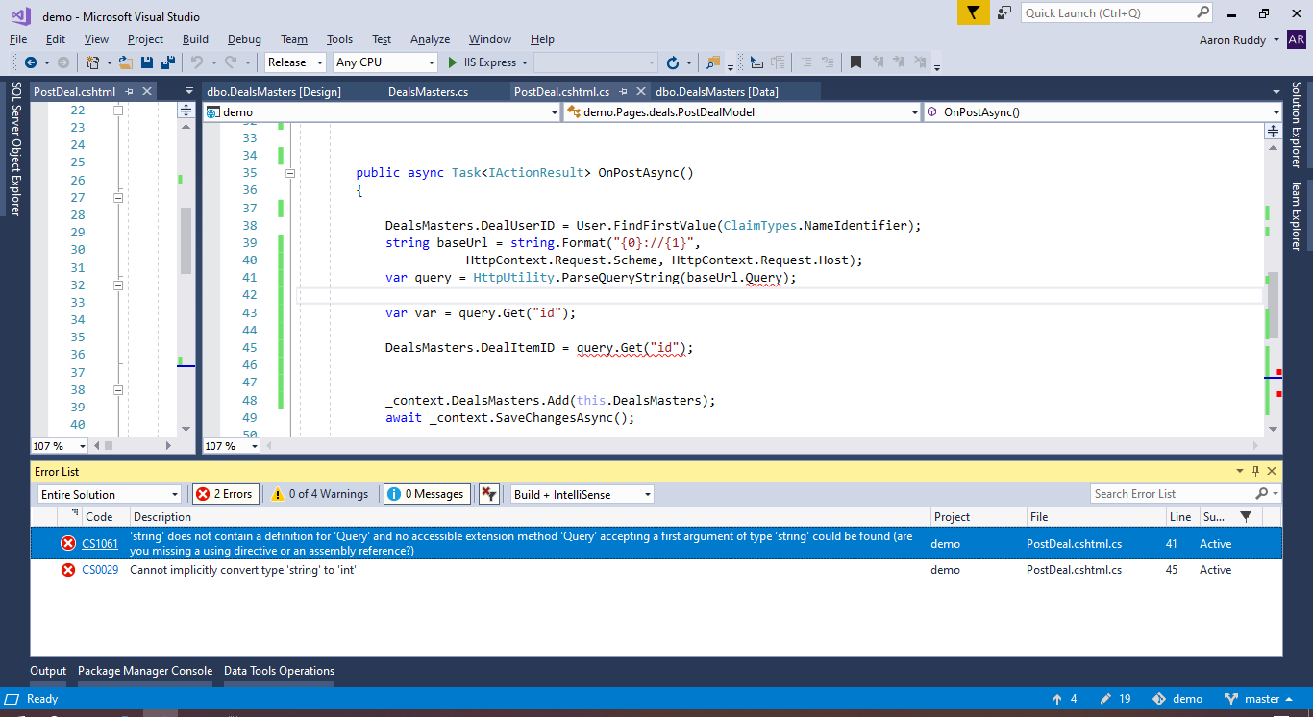Screen dimensions: 1313x717
Task: Switch to dbo.DealsMasters [Data] tab
Action: (717, 91)
